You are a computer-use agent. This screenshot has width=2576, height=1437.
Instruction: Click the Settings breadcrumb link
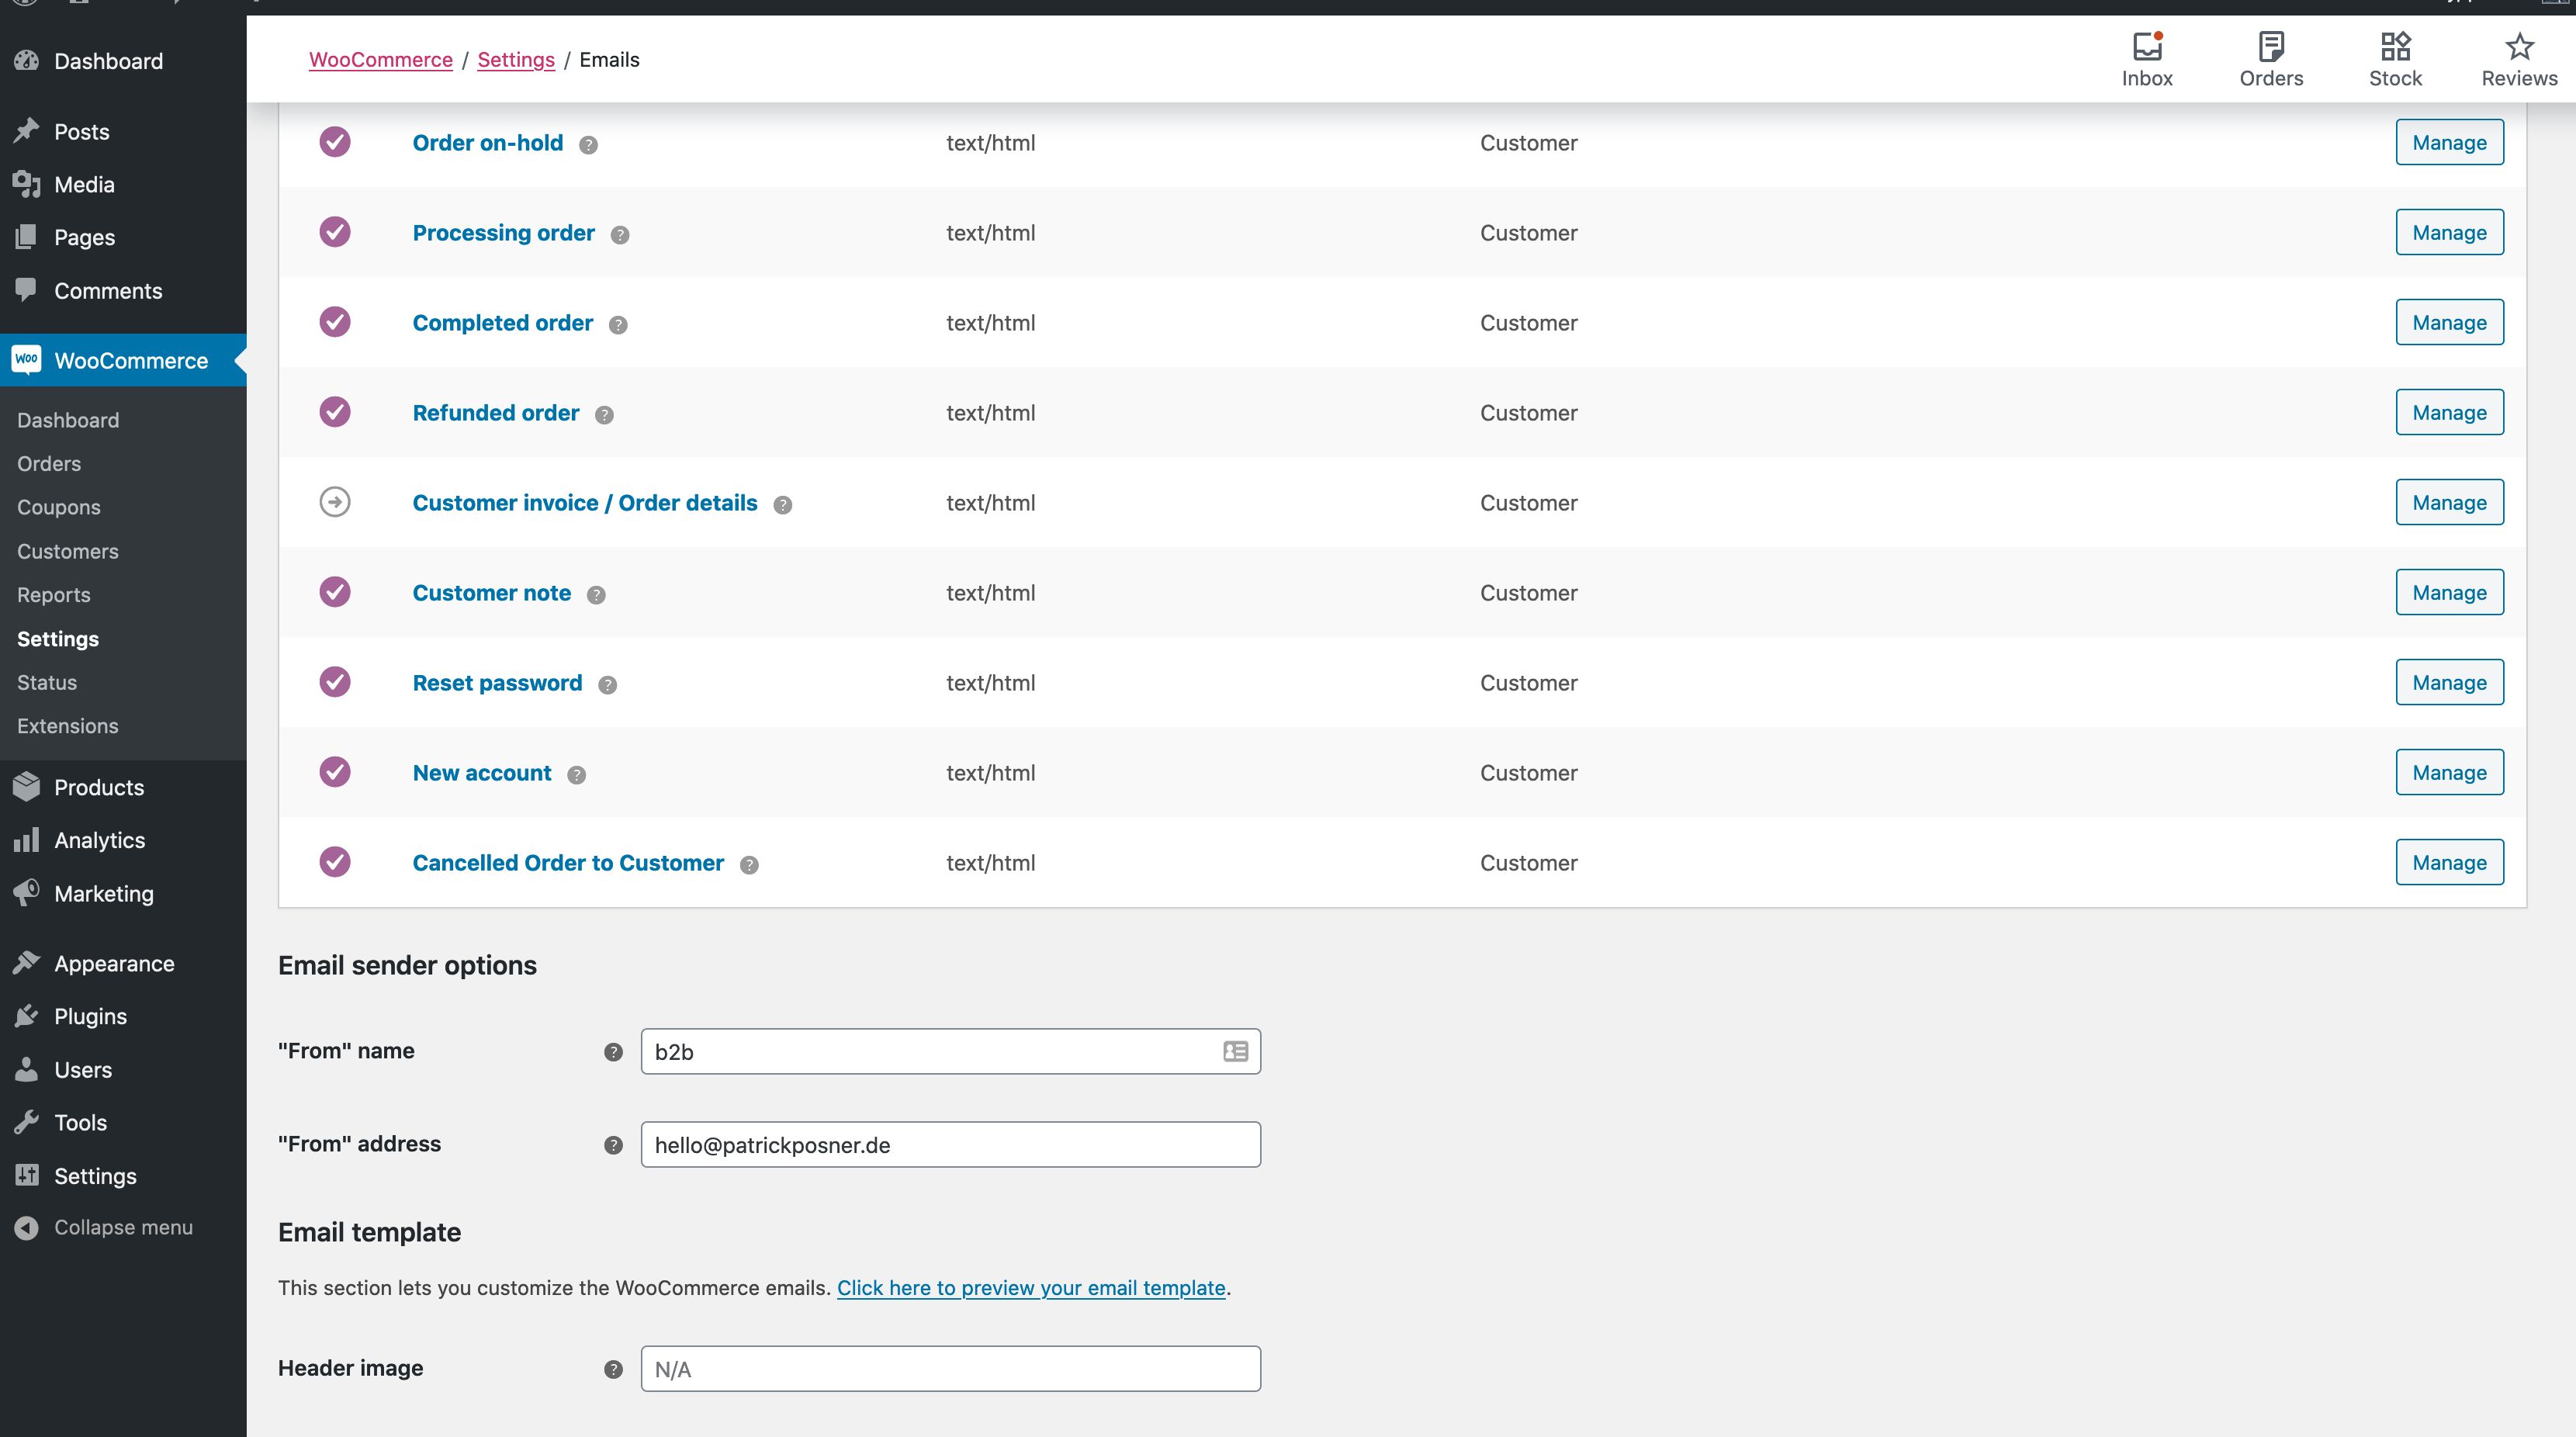(x=516, y=60)
